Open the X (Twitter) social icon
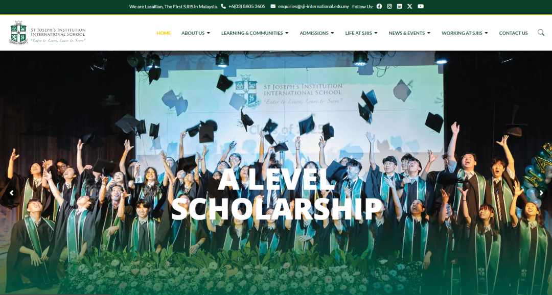The image size is (552, 295). pos(409,6)
